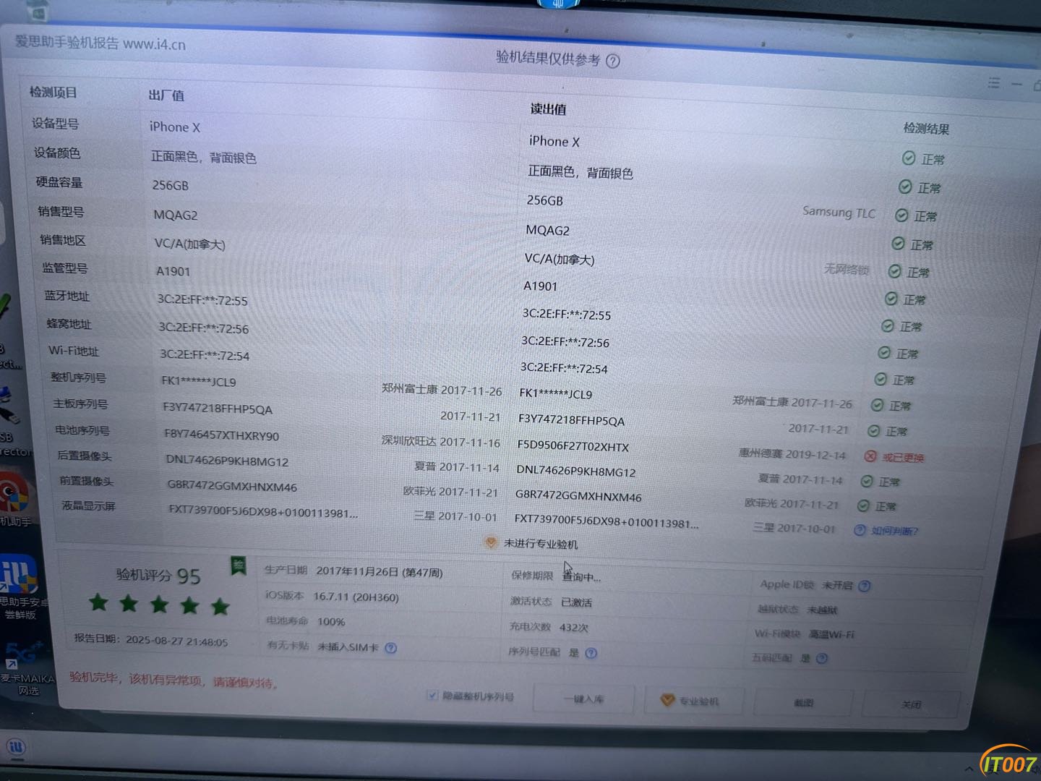The height and width of the screenshot is (781, 1041).
Task: Click check icon next to 无网络锁
Action: (x=894, y=271)
